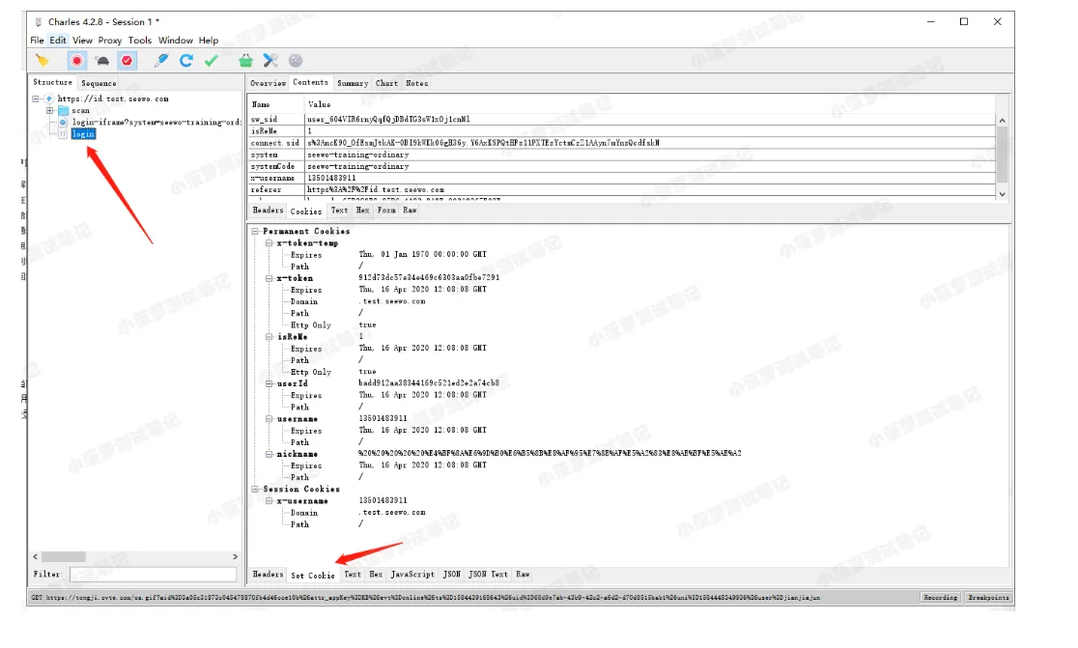Switch to the Sequence tab
The width and height of the screenshot is (1078, 648).
click(99, 83)
